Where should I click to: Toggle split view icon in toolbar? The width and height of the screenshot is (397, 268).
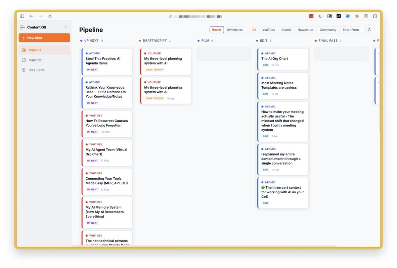click(375, 16)
